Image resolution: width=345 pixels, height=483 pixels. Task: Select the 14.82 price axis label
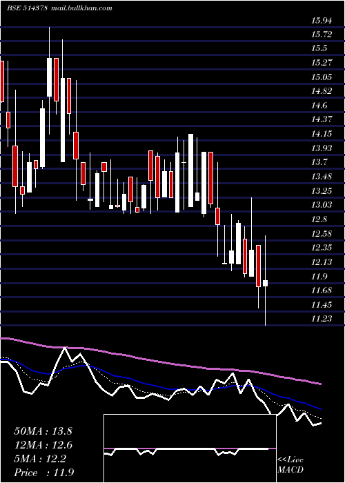coord(322,91)
